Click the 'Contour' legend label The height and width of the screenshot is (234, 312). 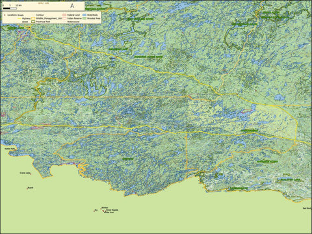40,15
